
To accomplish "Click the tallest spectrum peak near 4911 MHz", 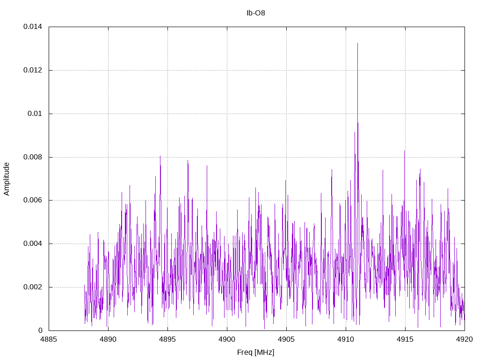I will point(357,43).
